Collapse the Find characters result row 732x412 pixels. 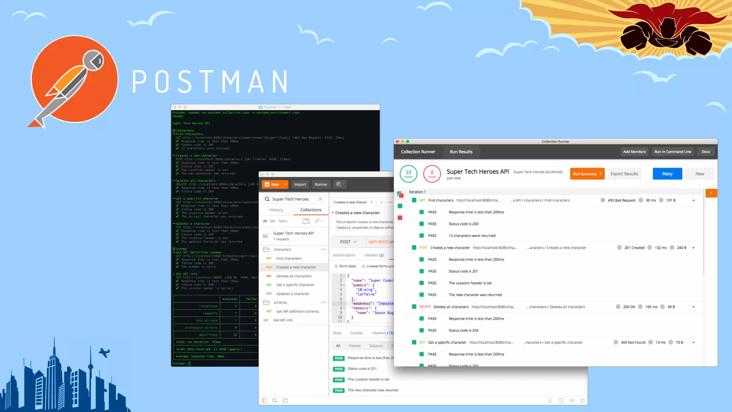[693, 200]
